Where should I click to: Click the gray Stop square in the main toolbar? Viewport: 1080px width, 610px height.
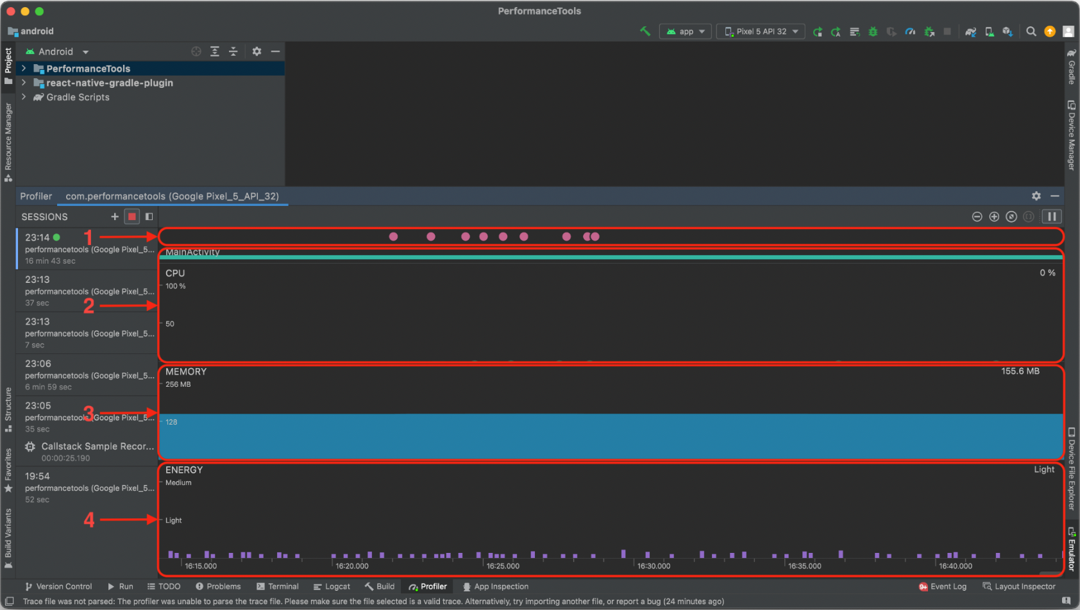click(947, 31)
